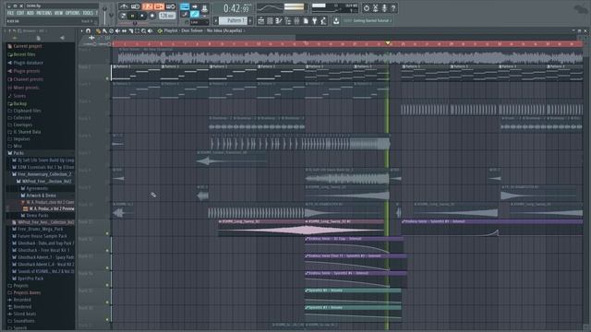Click the playhead marker on the timeline

pyautogui.click(x=388, y=43)
